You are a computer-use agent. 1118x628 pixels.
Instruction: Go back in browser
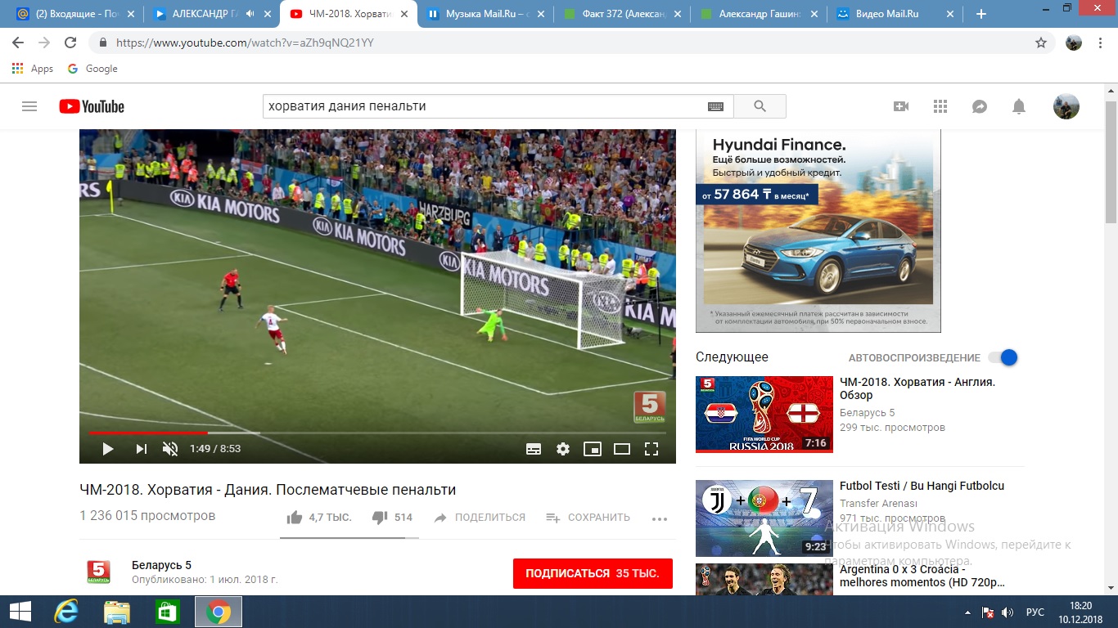click(18, 43)
